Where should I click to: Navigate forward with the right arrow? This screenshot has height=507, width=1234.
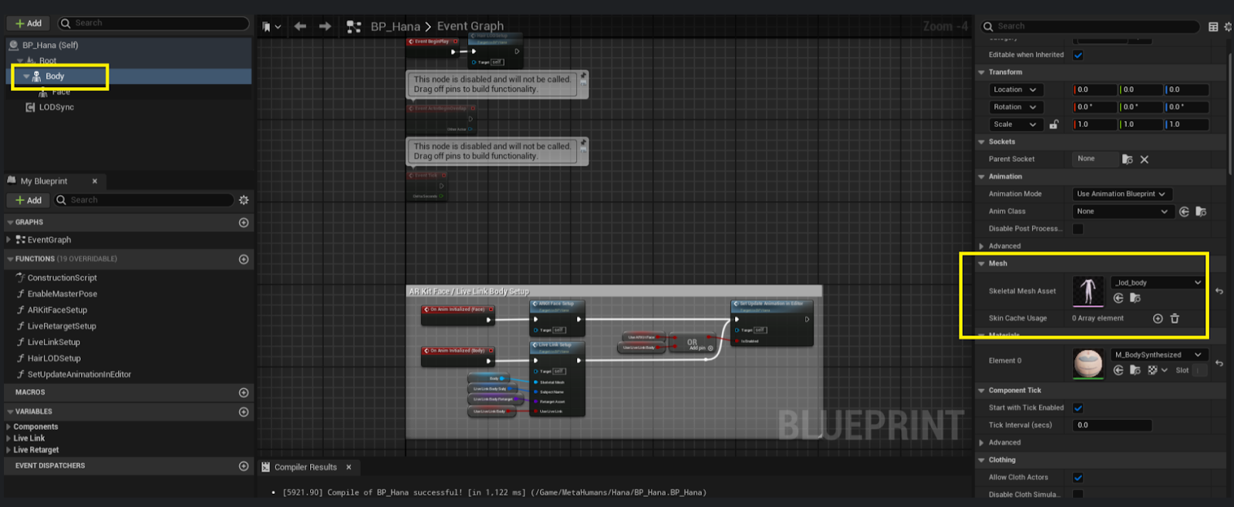[325, 26]
